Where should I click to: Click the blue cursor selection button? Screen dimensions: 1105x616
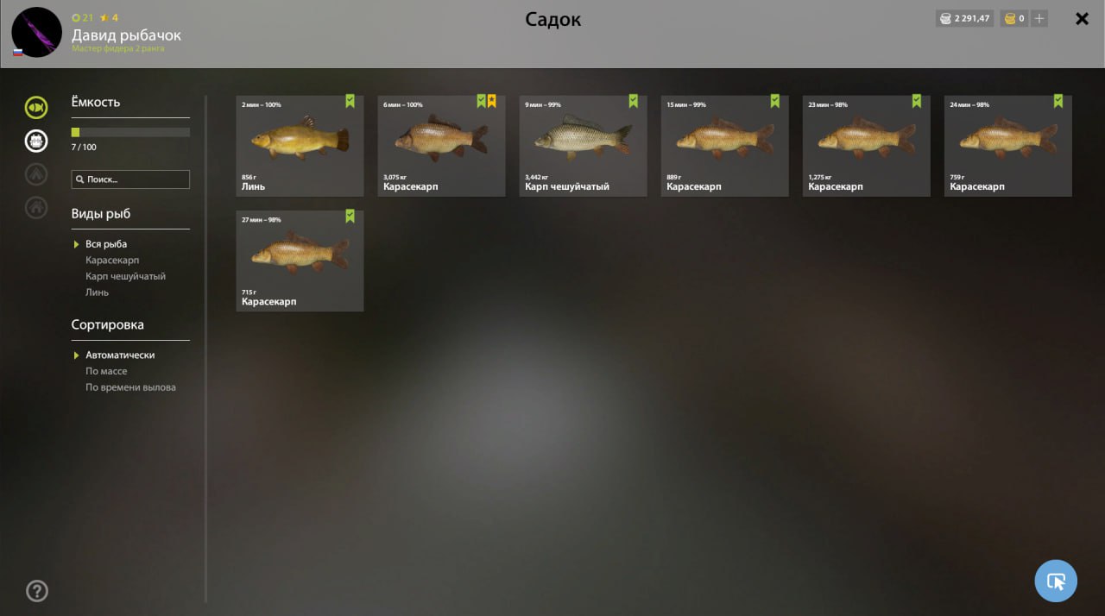click(x=1056, y=581)
